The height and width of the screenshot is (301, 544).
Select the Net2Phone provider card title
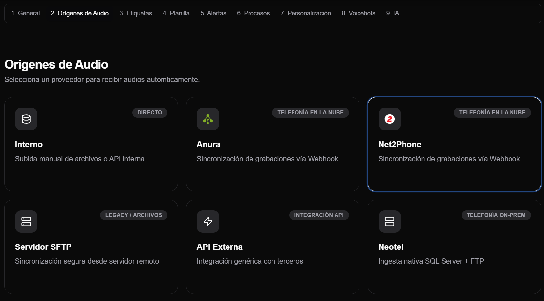point(400,144)
